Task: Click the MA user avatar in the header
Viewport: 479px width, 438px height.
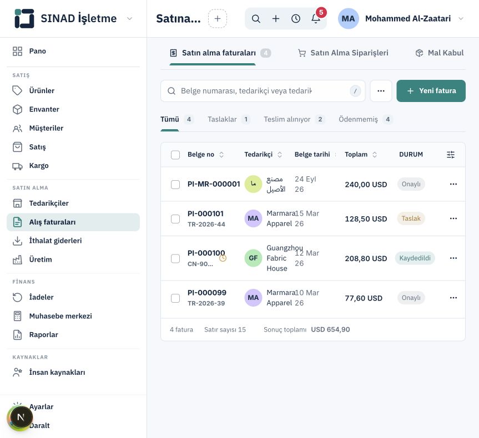Action: tap(348, 19)
